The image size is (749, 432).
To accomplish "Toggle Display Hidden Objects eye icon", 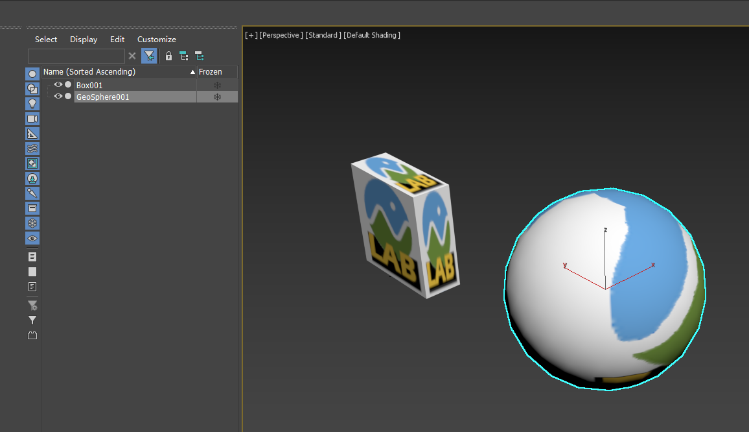I will click(32, 238).
